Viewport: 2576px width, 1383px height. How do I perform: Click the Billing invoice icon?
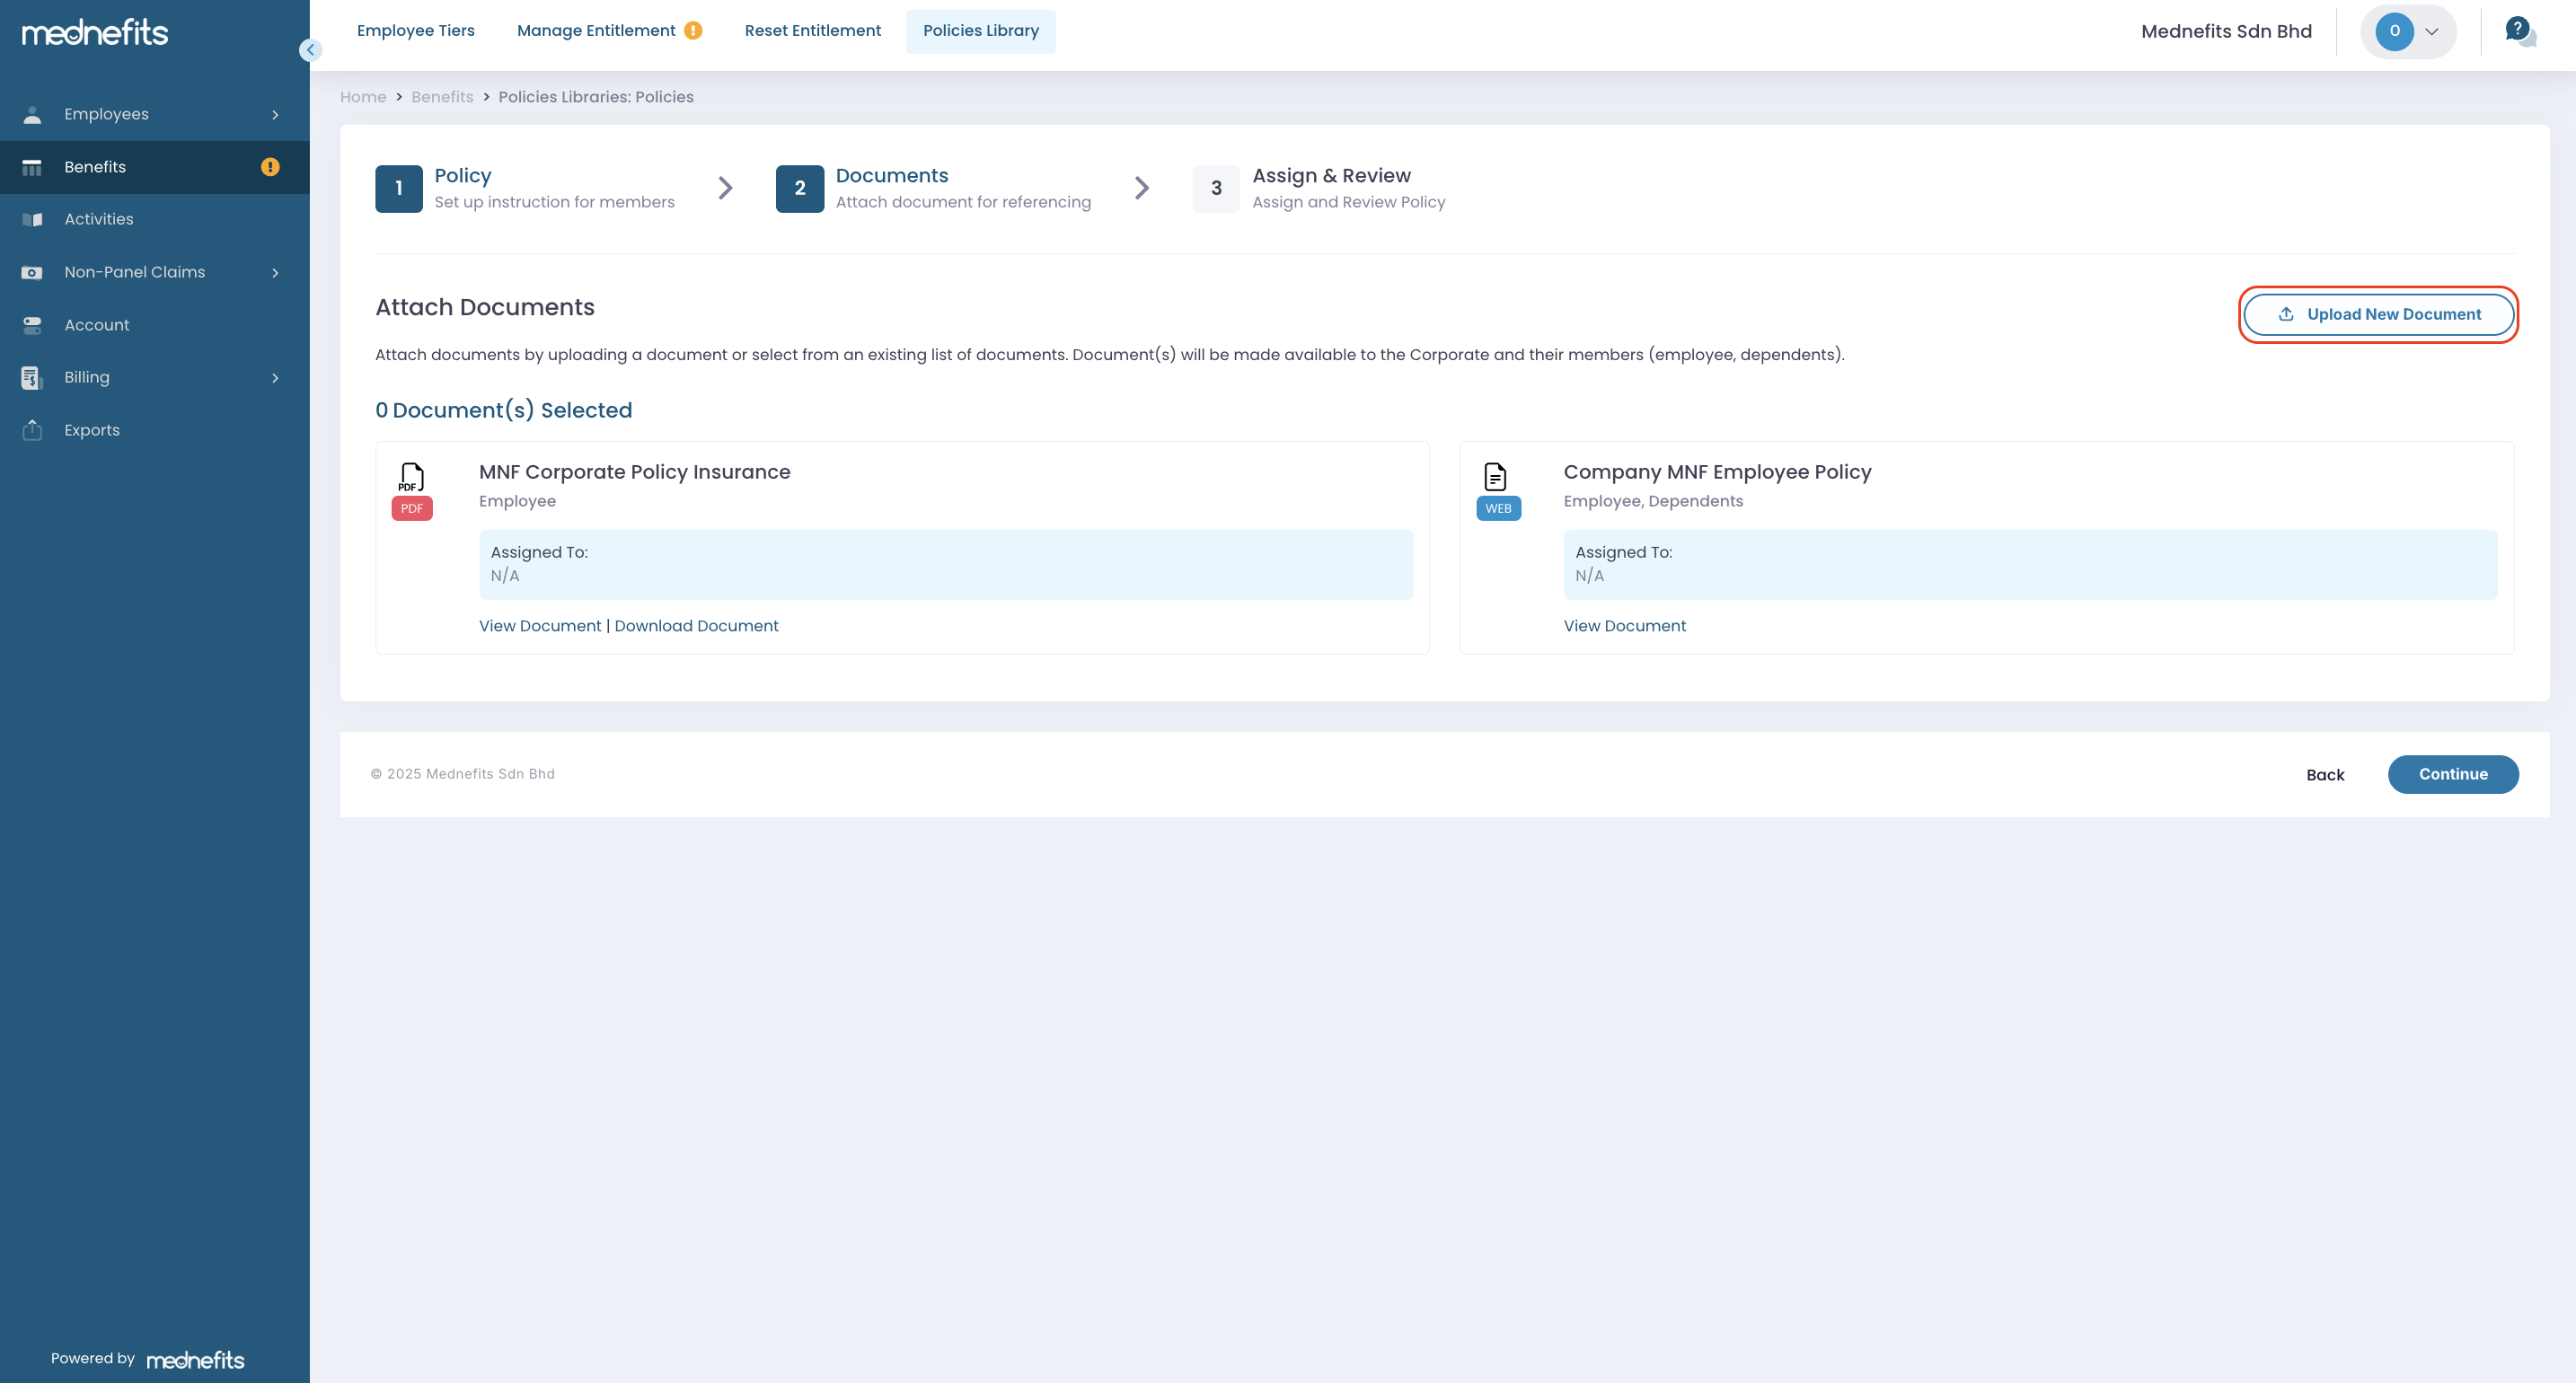(x=32, y=378)
